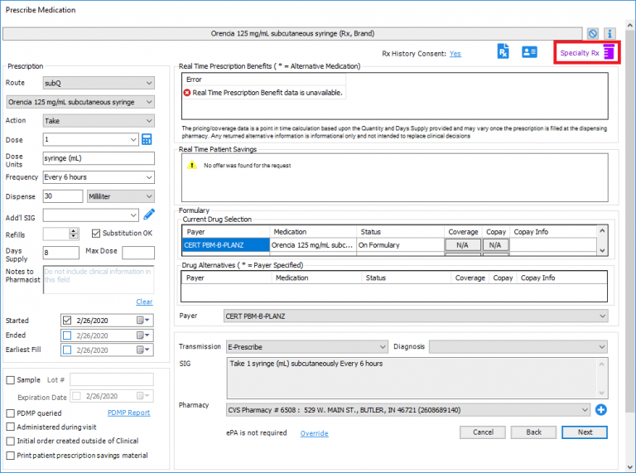Open the patient ID card icon
The width and height of the screenshot is (636, 473).
coord(529,52)
